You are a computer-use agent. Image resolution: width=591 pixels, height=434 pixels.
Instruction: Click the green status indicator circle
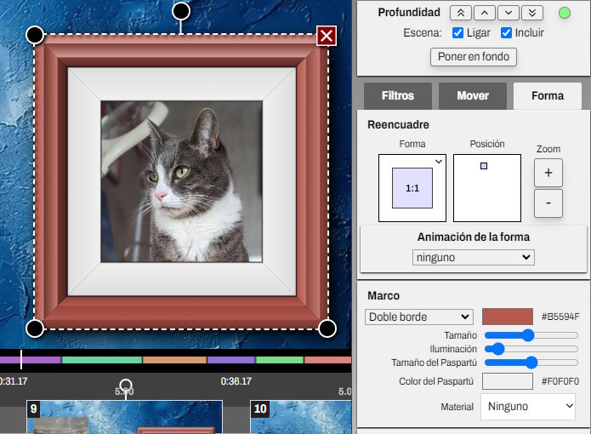[564, 13]
